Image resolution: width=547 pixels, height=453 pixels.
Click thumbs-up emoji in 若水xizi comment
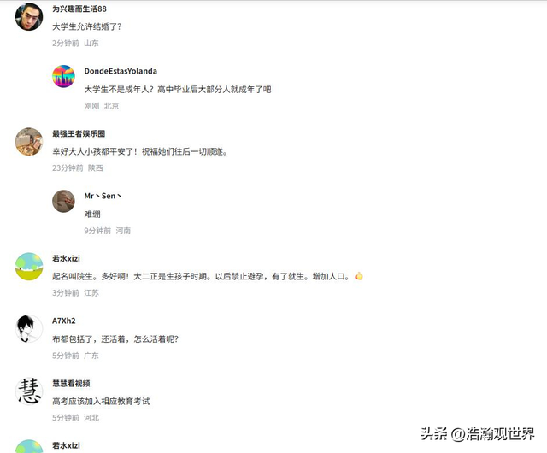tap(359, 276)
